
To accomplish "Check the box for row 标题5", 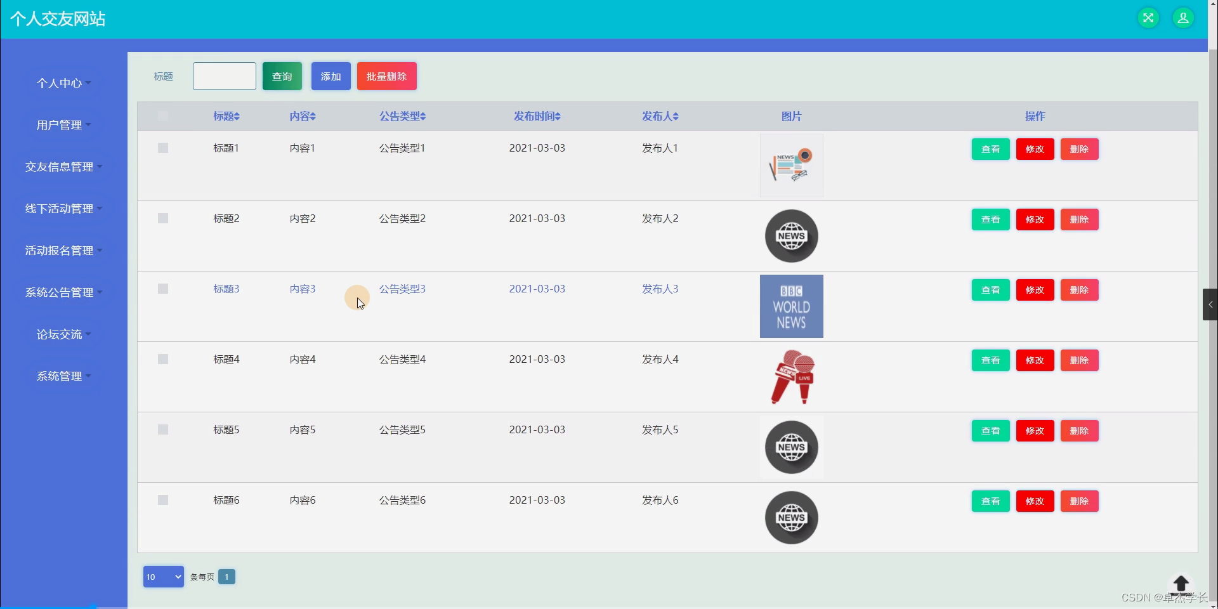I will 163,429.
